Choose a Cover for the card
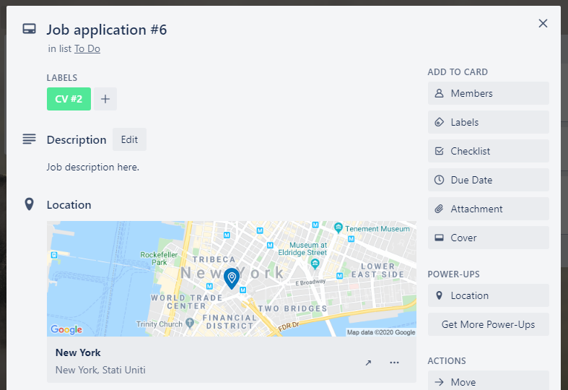This screenshot has height=390, width=568. coord(488,238)
